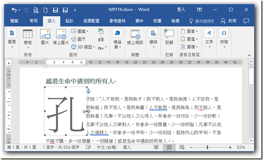Open the 增益集 add-ins dropdown

pyautogui.click(x=117, y=38)
